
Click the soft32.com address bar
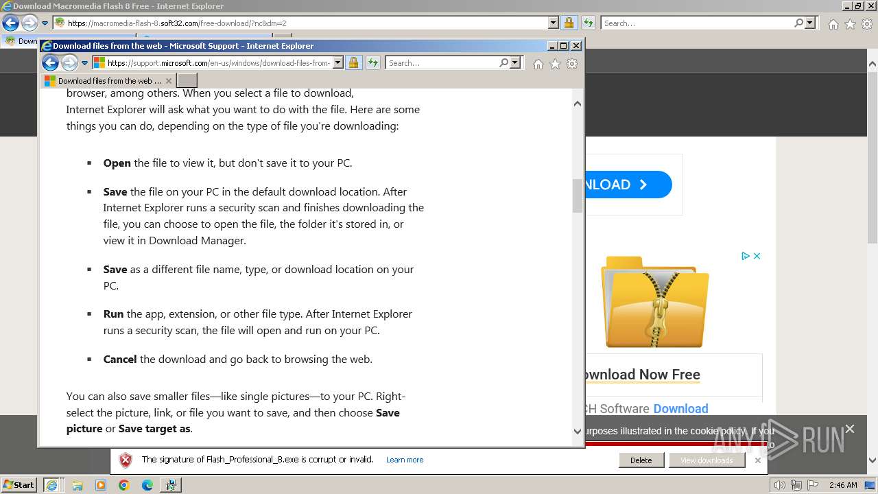pos(307,23)
